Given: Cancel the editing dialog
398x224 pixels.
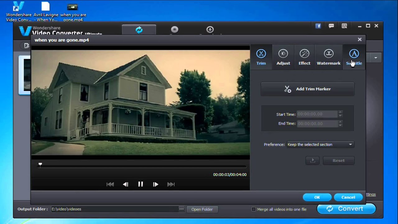Looking at the screenshot, I should point(348,197).
